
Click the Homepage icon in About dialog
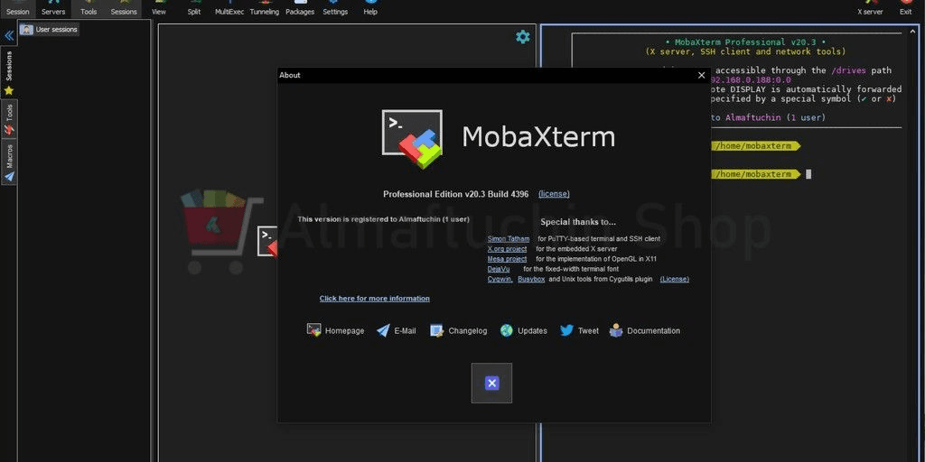313,330
